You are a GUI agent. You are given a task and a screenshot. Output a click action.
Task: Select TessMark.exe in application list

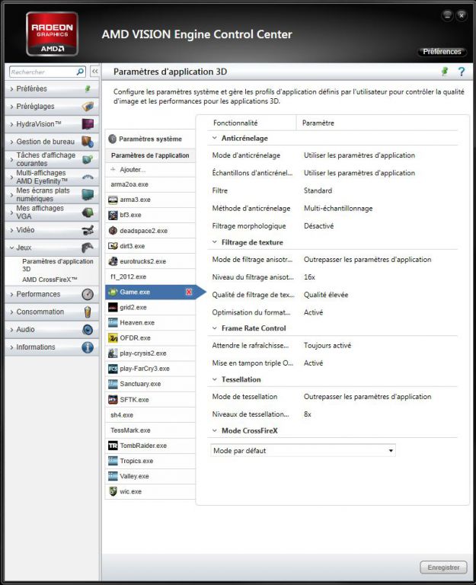coord(150,430)
